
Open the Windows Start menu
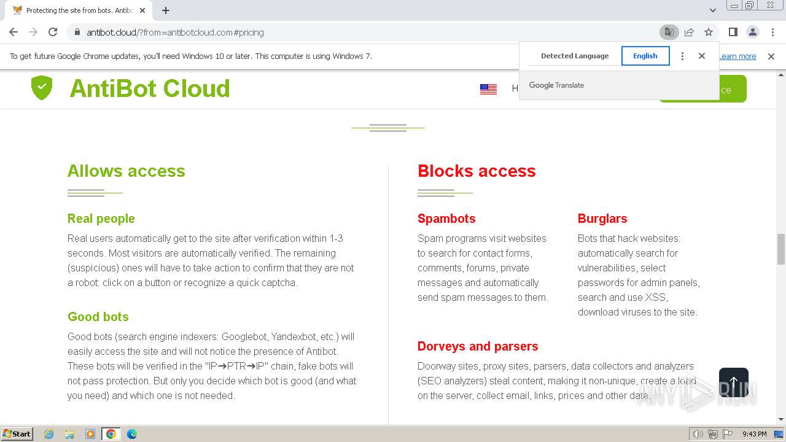(17, 433)
